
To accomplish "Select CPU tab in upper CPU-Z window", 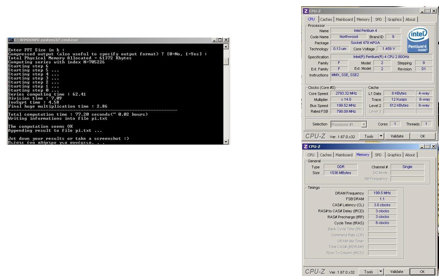I will coord(311,19).
